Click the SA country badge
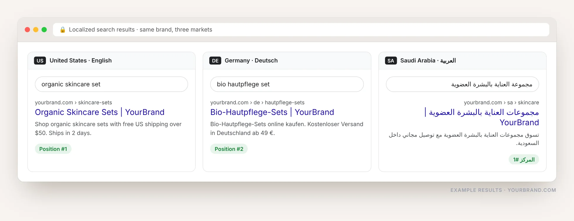This screenshot has height=221, width=574. tap(391, 61)
